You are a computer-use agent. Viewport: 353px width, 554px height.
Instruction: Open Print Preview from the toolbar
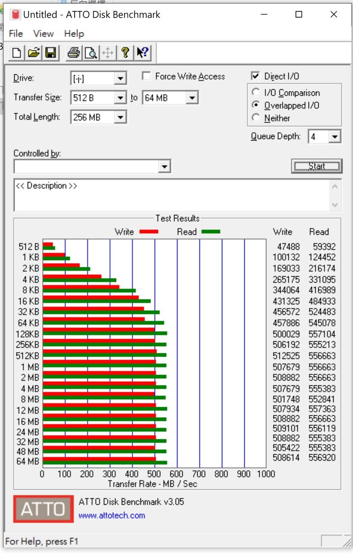tap(91, 53)
